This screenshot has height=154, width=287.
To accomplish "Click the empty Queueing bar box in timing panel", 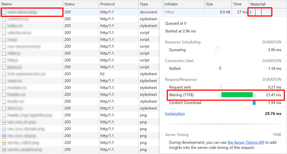I will click(x=217, y=50).
